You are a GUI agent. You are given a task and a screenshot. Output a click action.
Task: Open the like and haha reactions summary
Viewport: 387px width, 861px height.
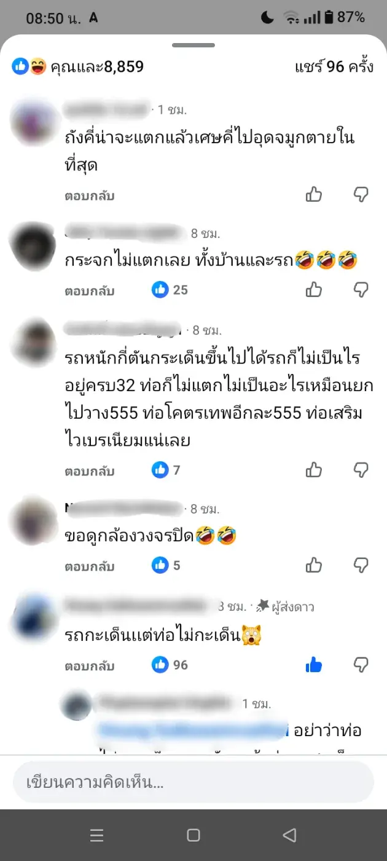click(78, 66)
